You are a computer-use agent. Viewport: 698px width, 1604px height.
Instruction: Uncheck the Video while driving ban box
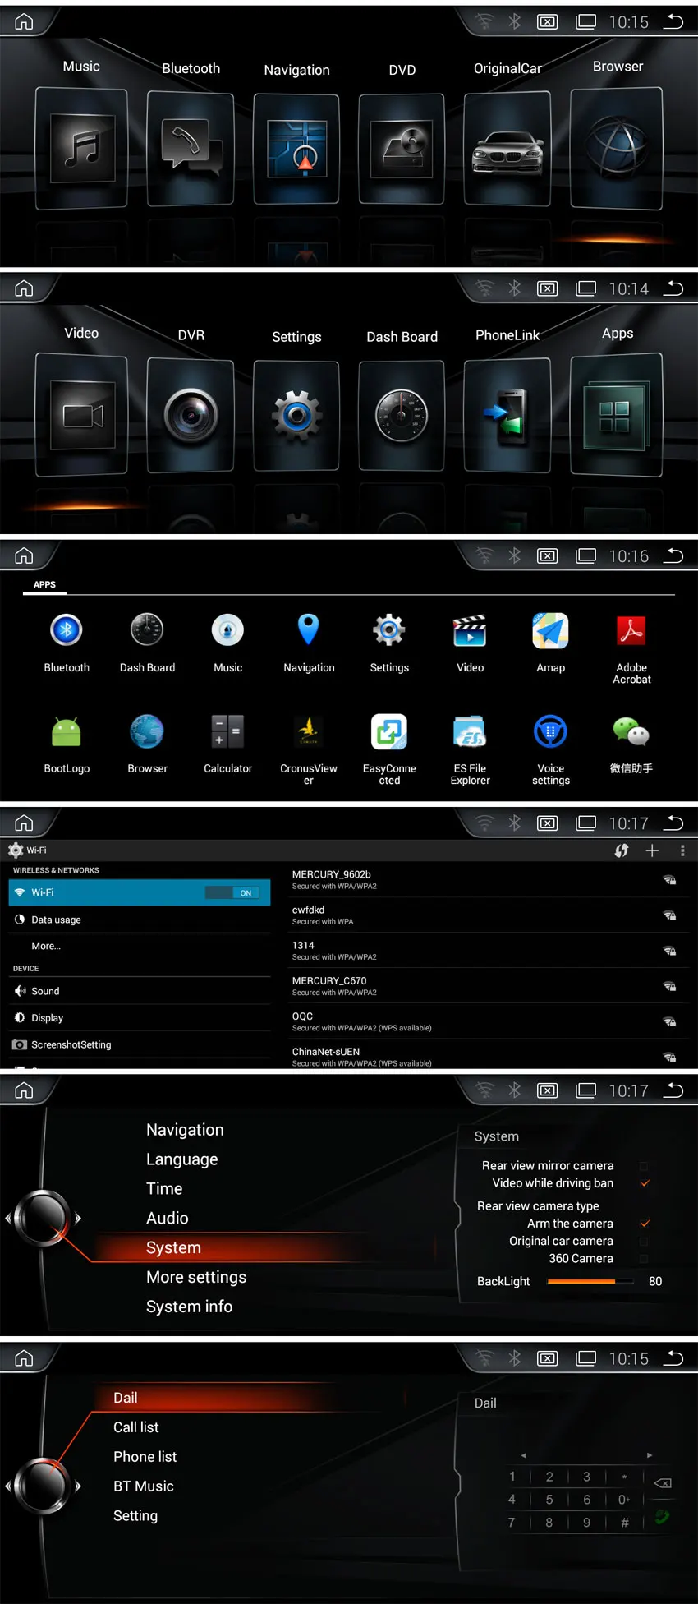pyautogui.click(x=645, y=1183)
